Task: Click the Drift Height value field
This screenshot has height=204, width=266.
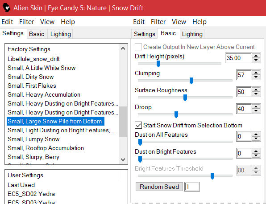Action: coord(238,58)
